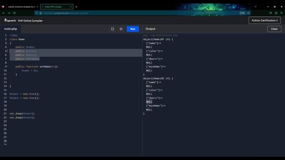Clear the output panel
The image size is (285, 160).
pyautogui.click(x=274, y=29)
